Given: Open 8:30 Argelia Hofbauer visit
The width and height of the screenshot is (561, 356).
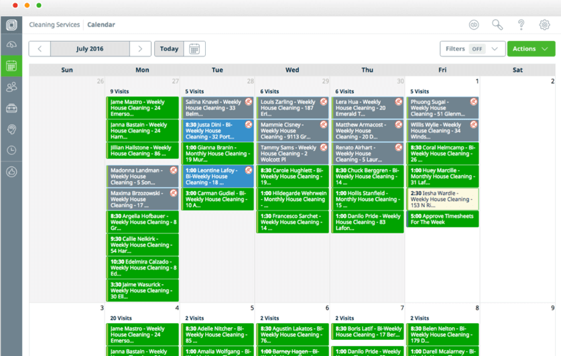Looking at the screenshot, I should pos(142,222).
